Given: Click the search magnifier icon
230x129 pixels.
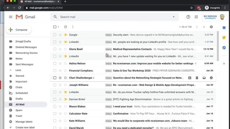Looking at the screenshot, I should click(55, 17).
